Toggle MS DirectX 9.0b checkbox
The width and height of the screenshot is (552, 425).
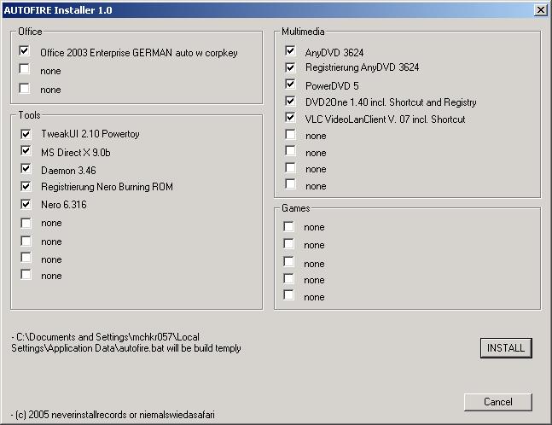click(x=26, y=151)
